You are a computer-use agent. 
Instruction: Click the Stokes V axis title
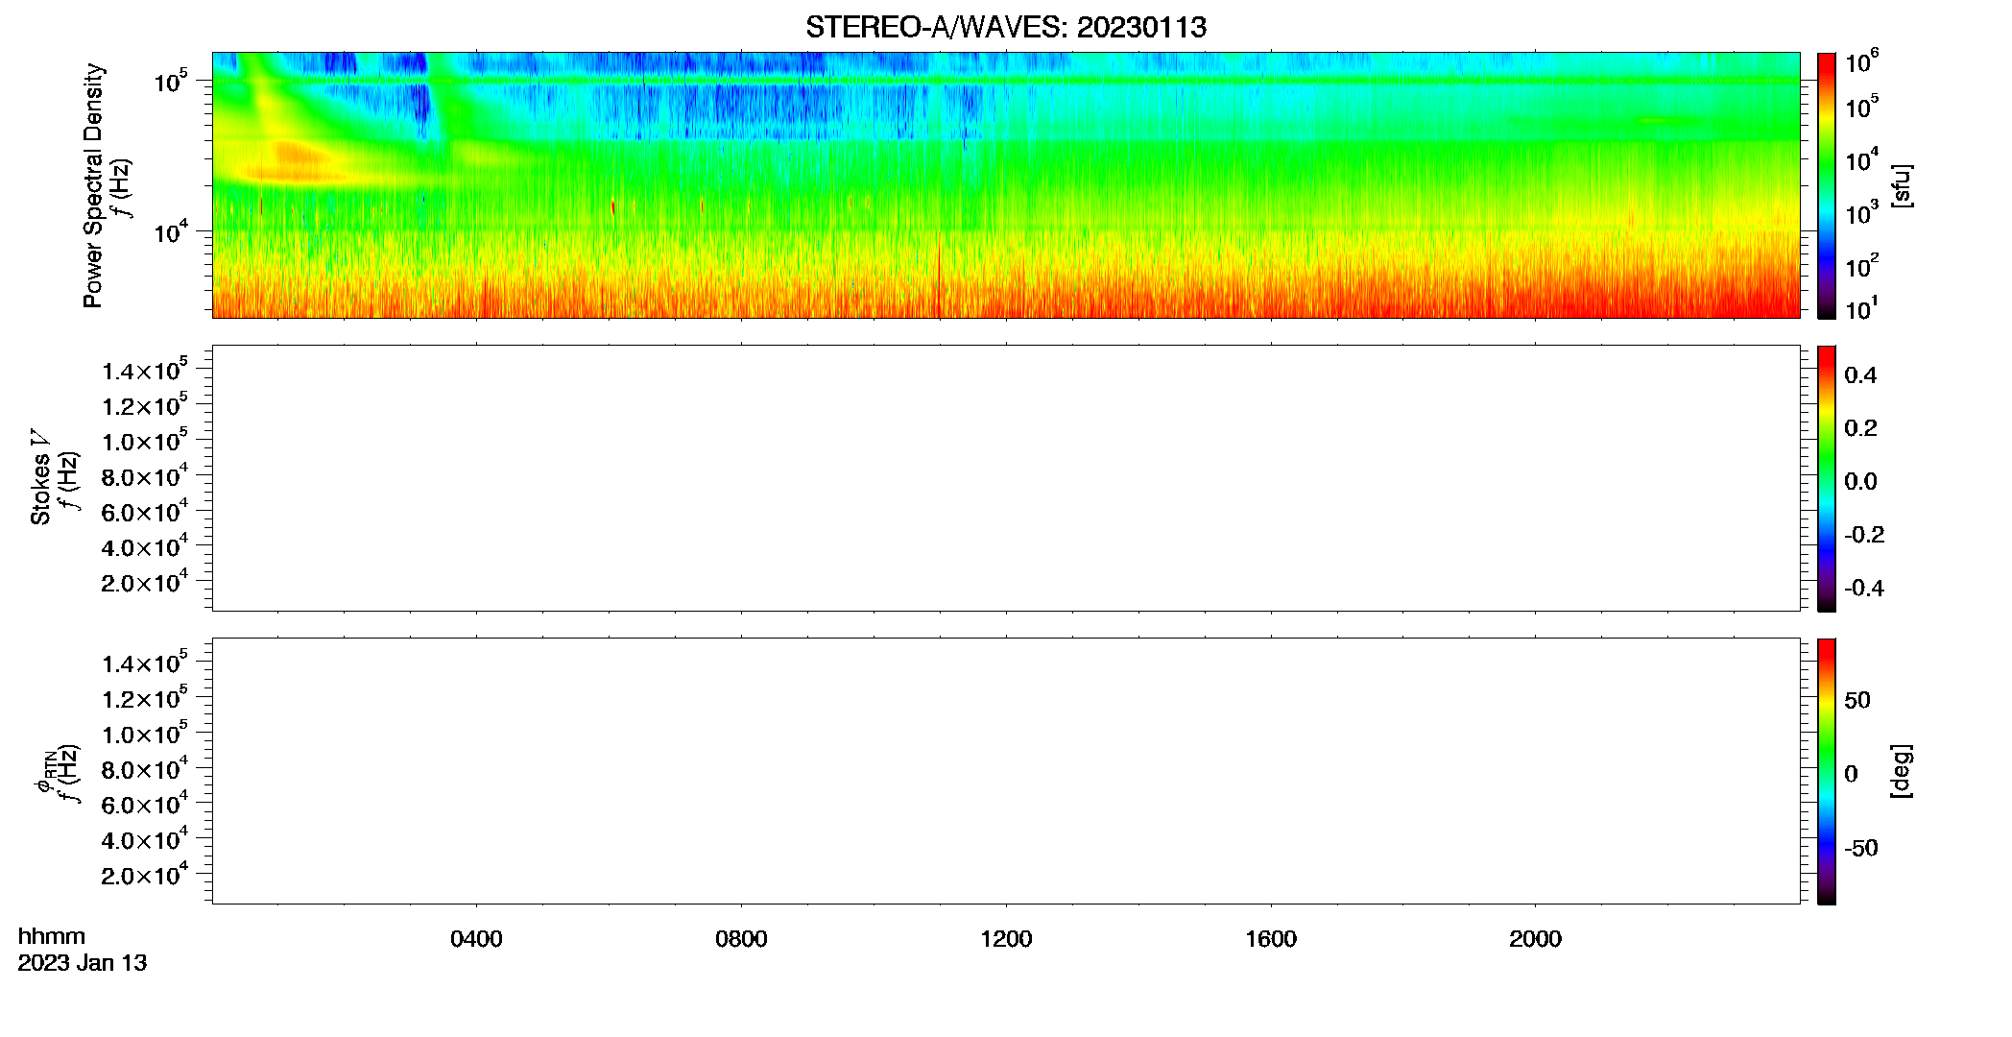click(40, 477)
